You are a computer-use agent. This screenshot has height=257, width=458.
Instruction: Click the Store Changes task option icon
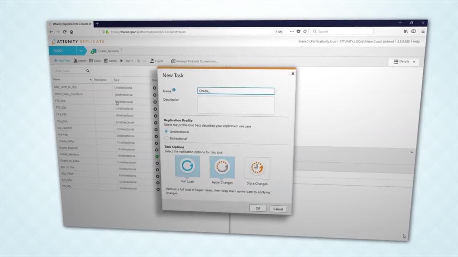point(257,168)
